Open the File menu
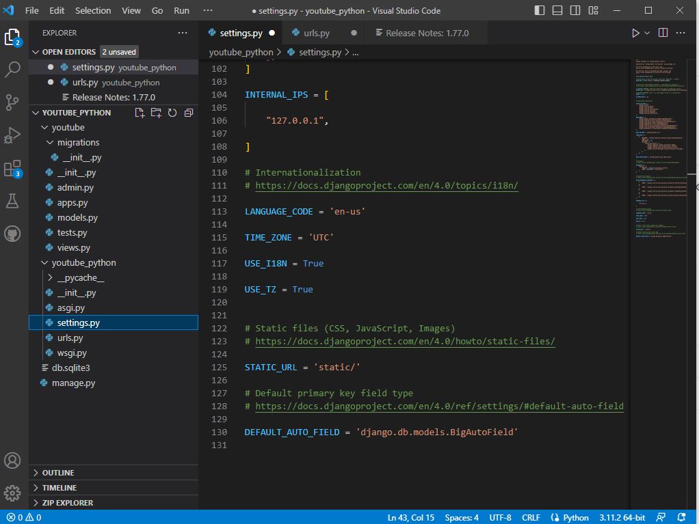699x524 pixels. [31, 10]
